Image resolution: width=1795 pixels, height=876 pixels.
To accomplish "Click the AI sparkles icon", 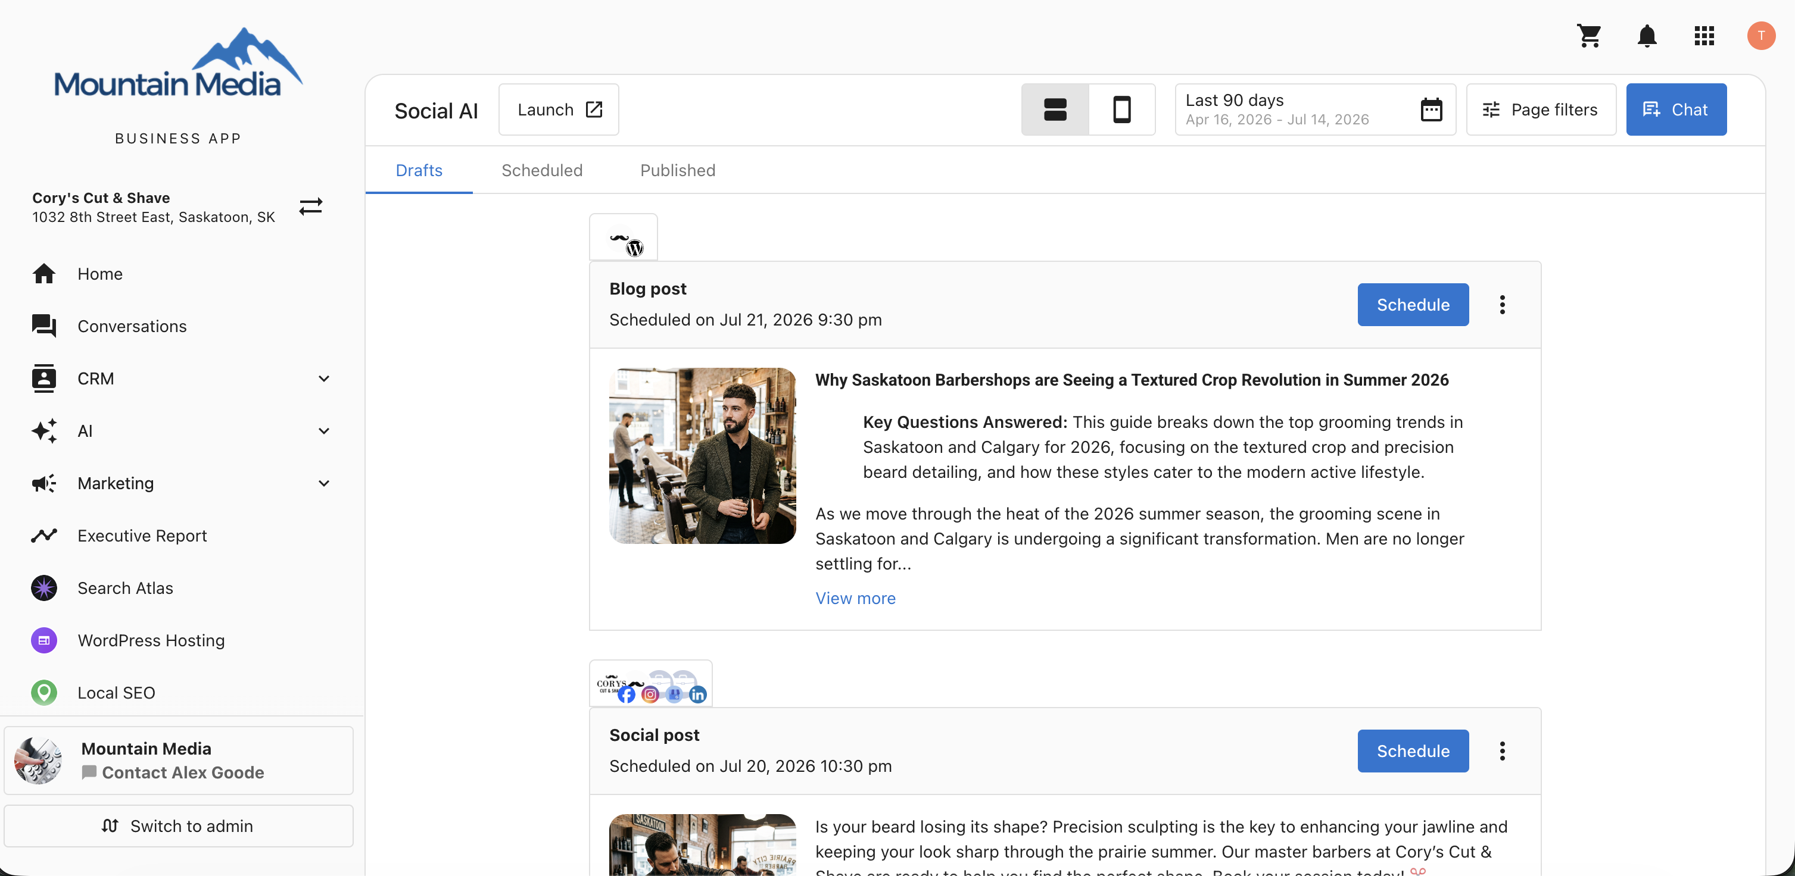I will 44,430.
